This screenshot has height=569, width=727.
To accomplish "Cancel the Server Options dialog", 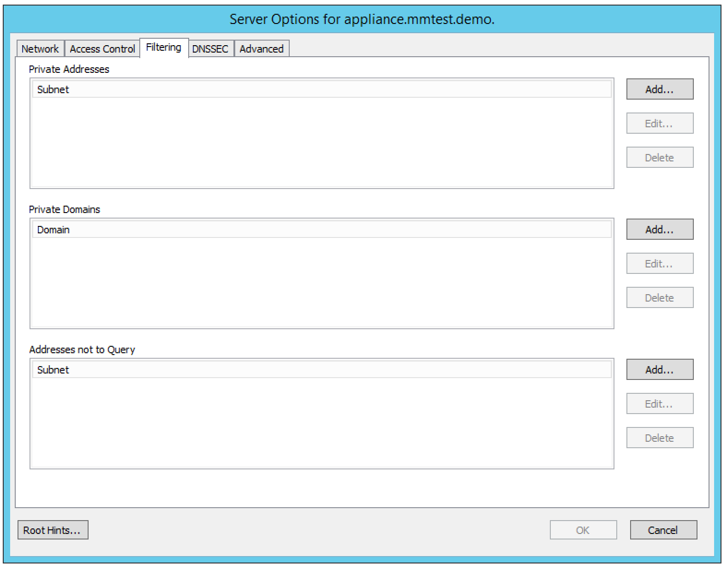I will pyautogui.click(x=663, y=530).
